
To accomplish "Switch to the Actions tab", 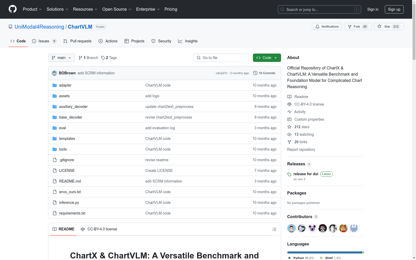I will [x=108, y=41].
